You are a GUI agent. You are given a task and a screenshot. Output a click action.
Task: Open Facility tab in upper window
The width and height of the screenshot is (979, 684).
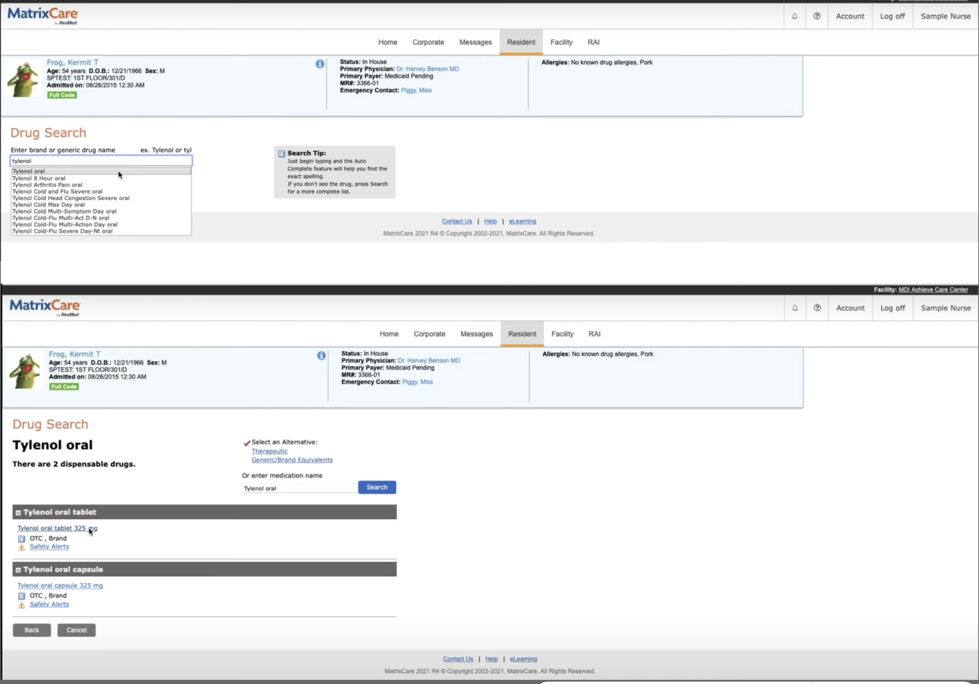[561, 42]
